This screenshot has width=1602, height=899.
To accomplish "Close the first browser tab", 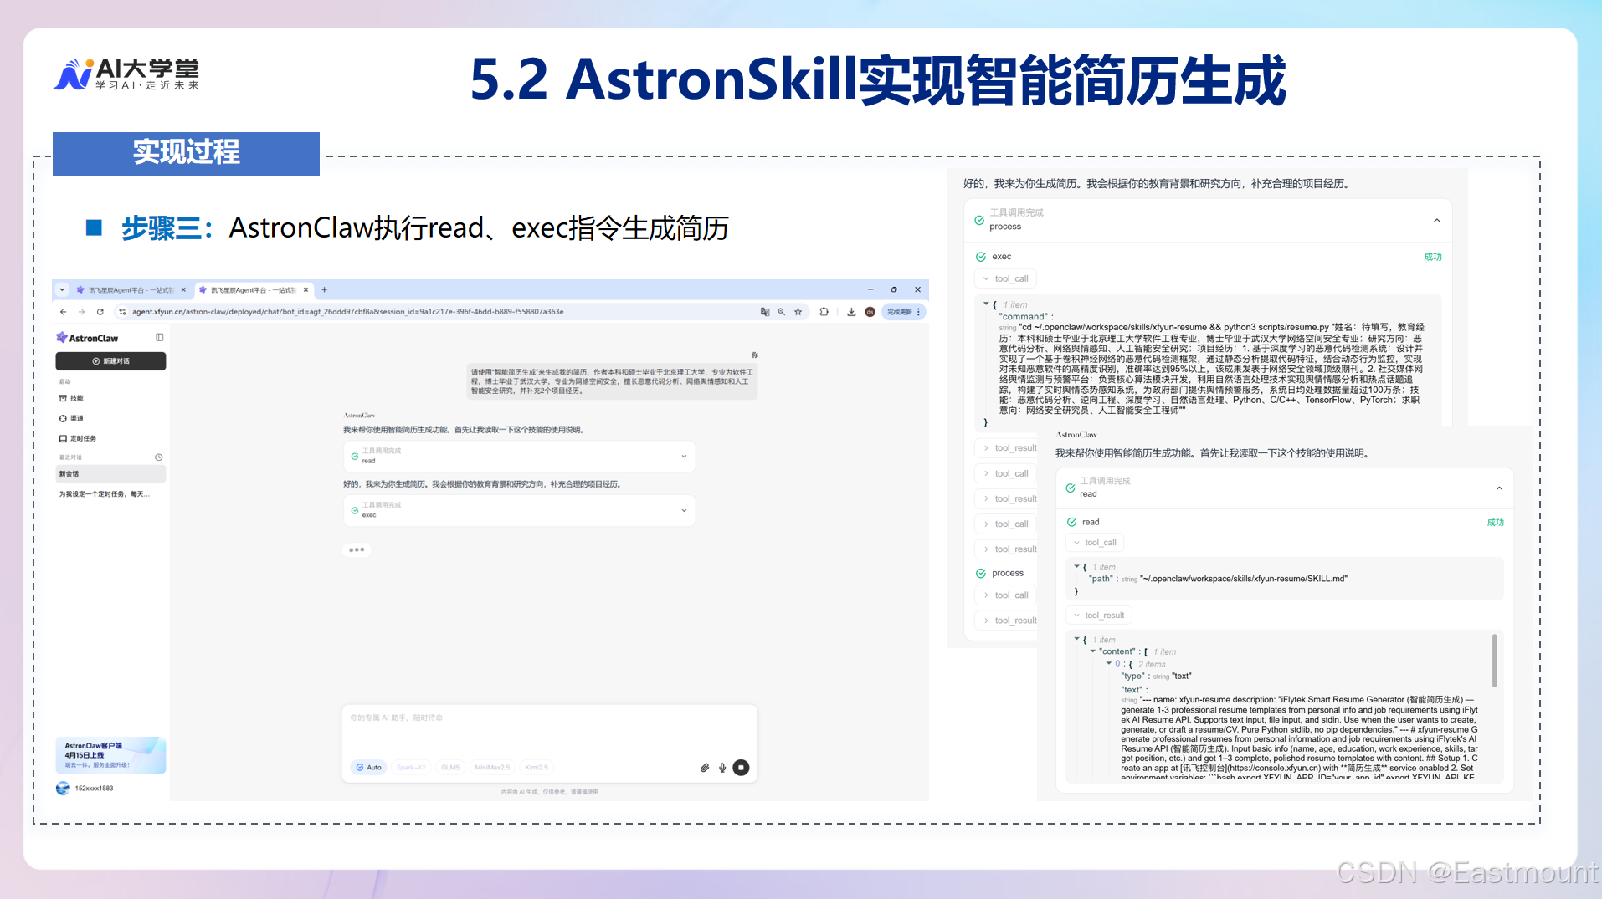I will tap(183, 290).
